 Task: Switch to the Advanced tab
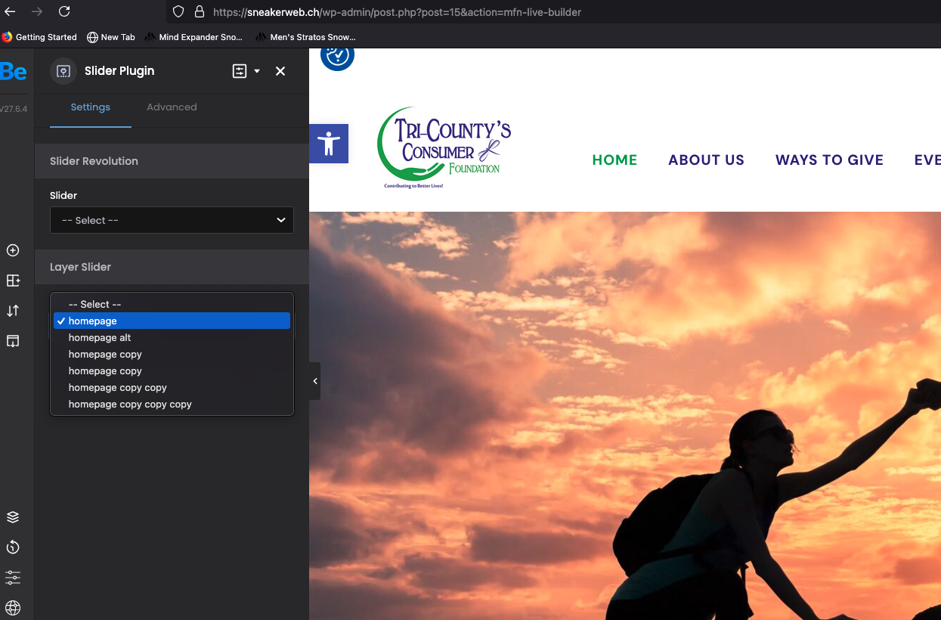tap(172, 107)
